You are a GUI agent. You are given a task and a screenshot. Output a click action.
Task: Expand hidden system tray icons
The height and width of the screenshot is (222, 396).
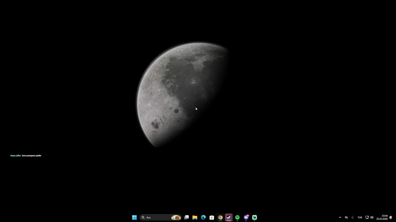click(x=340, y=217)
